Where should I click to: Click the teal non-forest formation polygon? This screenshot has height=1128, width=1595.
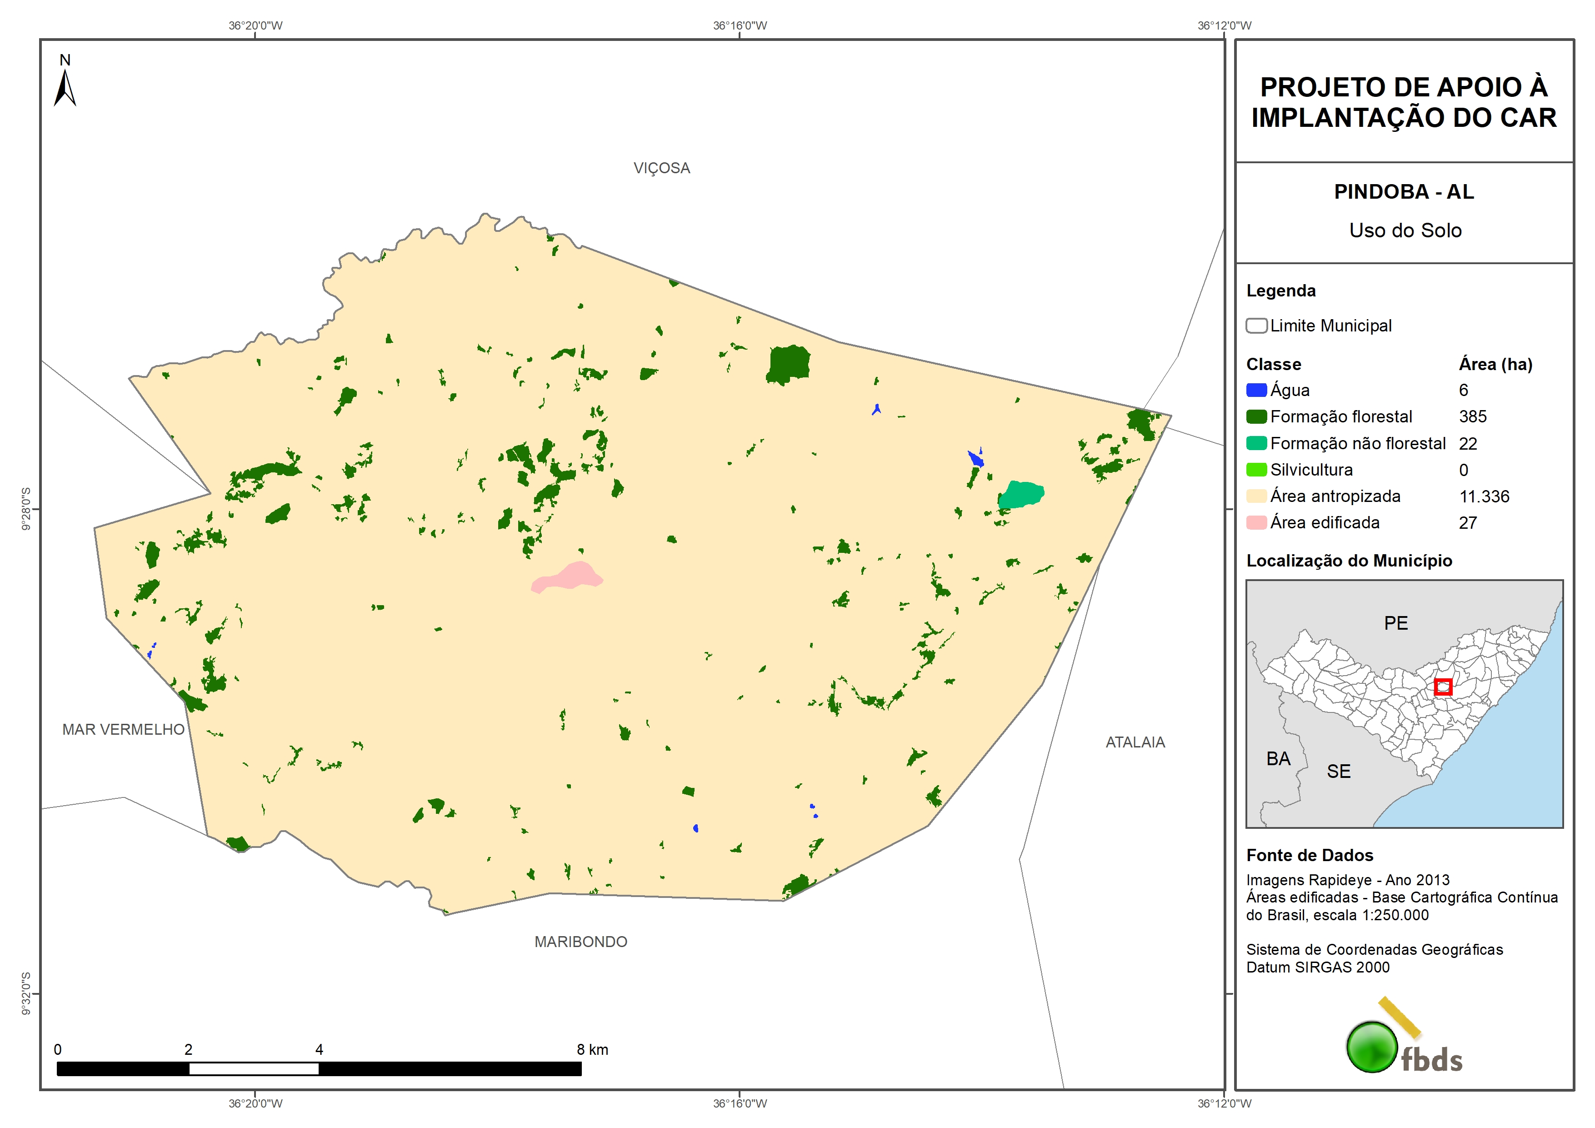click(x=1021, y=494)
